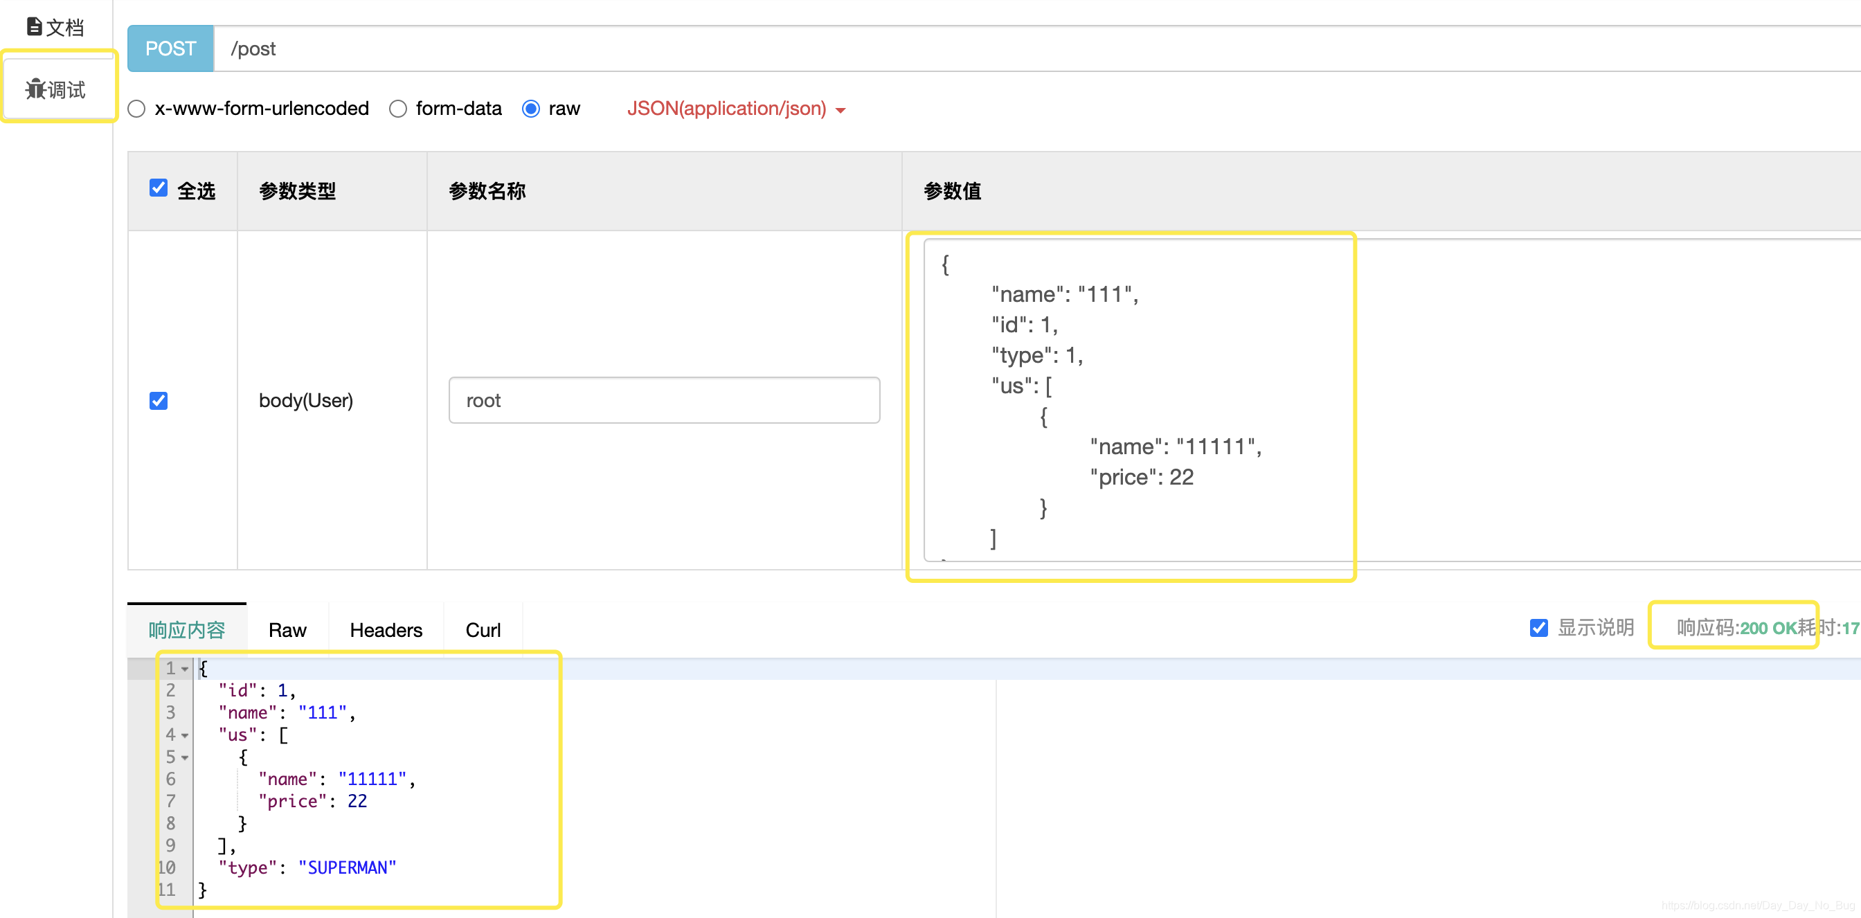Screen dimensions: 1861x918
Task: Click the "name": "111" line in response
Action: (287, 714)
